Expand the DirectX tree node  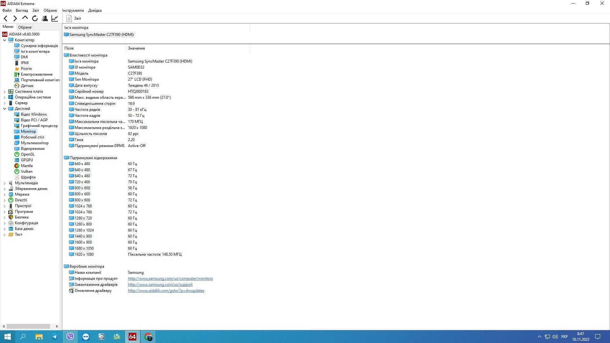tap(5, 200)
